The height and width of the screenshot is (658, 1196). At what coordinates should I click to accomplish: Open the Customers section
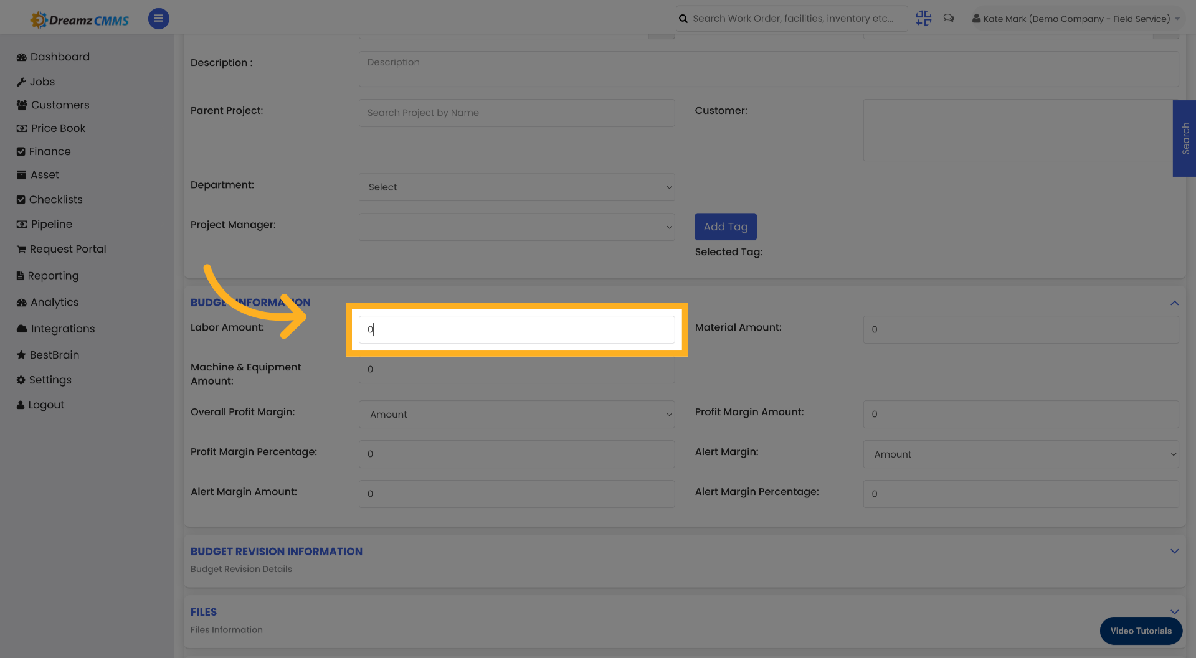[x=60, y=105]
